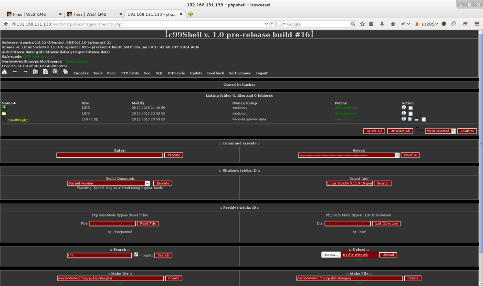
Task: Click the 'Read File' button
Action: point(148,224)
